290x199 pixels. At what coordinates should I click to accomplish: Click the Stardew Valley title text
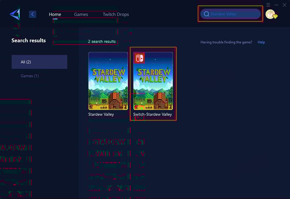click(x=101, y=114)
